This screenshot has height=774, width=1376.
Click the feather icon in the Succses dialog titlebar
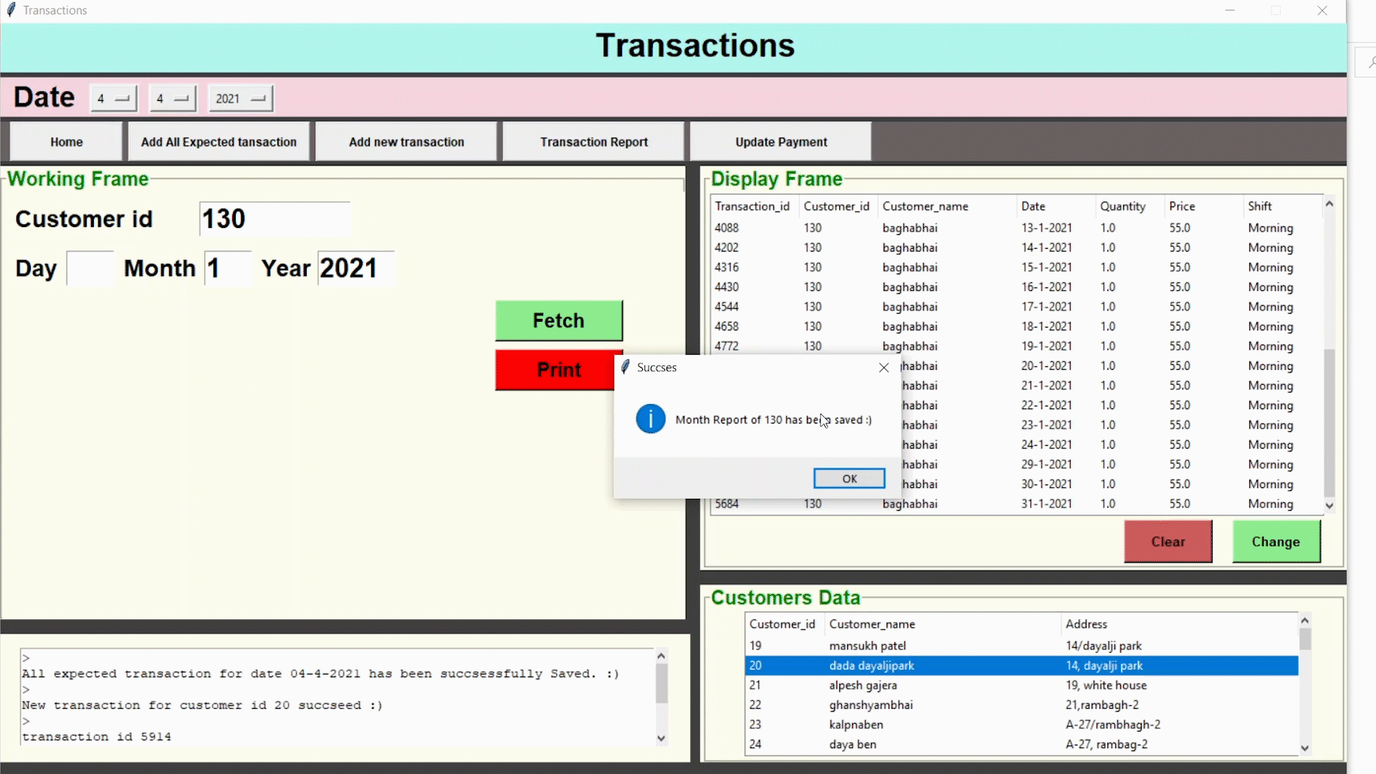[x=624, y=367]
